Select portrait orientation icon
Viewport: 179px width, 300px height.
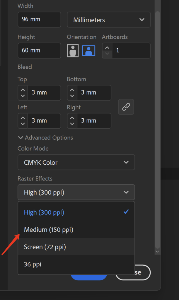pos(73,50)
